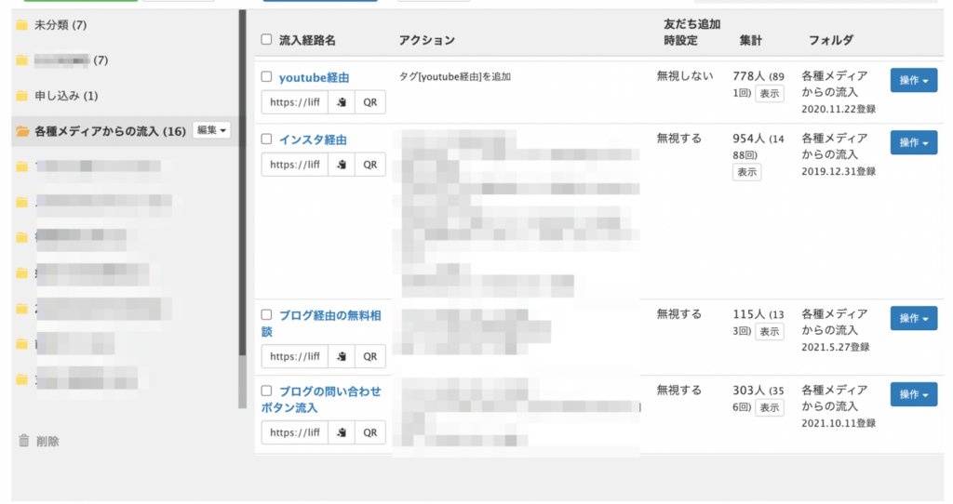Screen dimensions: 953x504
Task: Open QR code for インスタ経由
Action: [x=369, y=165]
